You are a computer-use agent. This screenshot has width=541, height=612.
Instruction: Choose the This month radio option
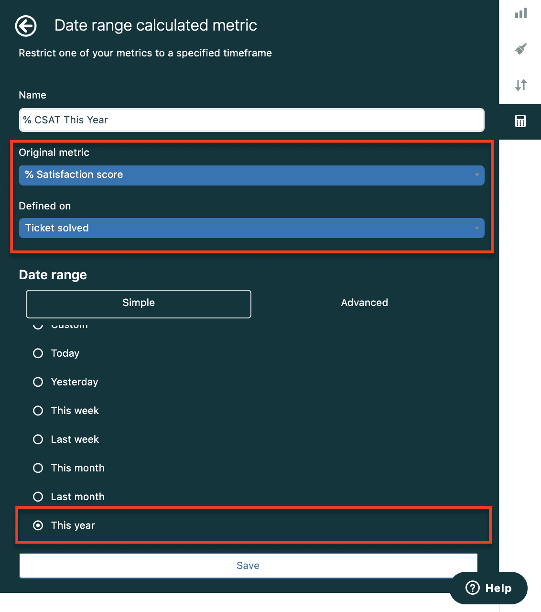pos(38,468)
